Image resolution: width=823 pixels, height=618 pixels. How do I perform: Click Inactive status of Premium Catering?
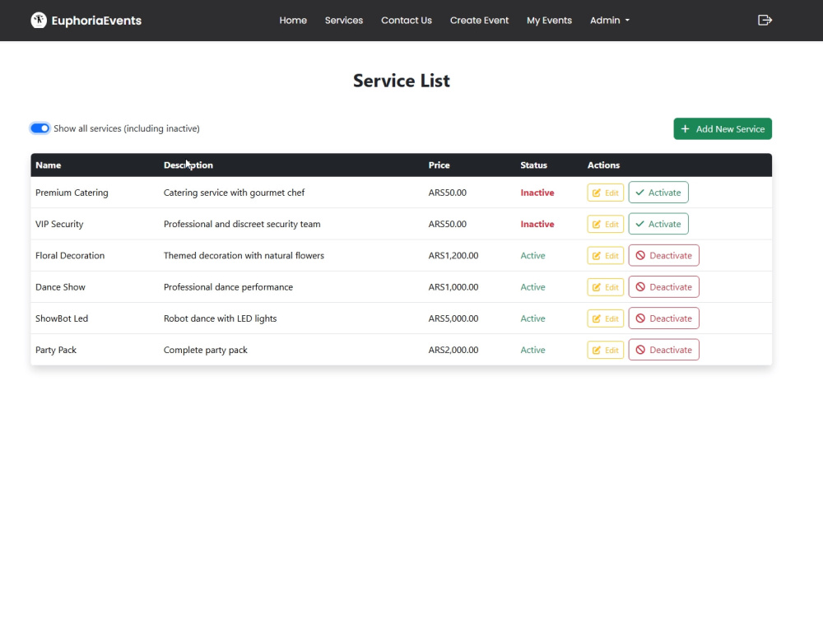click(x=537, y=193)
